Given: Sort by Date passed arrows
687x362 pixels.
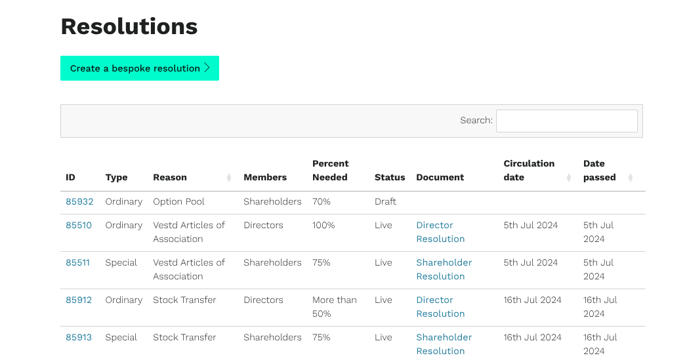Looking at the screenshot, I should 631,177.
